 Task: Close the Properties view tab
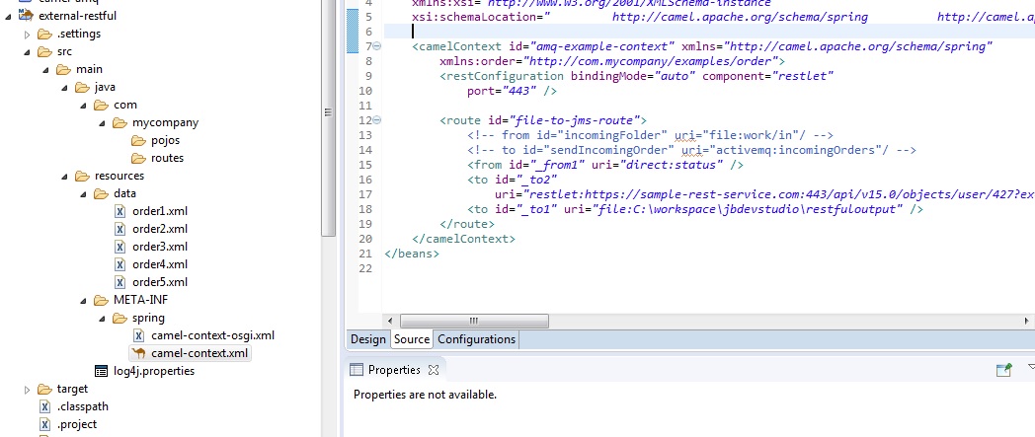point(433,370)
